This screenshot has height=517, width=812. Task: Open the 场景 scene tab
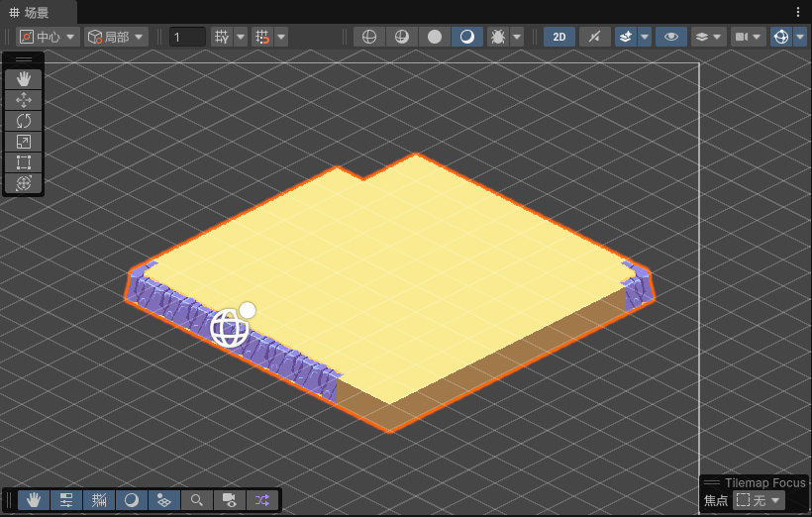click(x=30, y=13)
